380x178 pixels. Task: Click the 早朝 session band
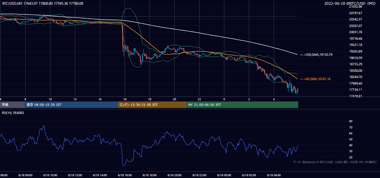pos(12,105)
